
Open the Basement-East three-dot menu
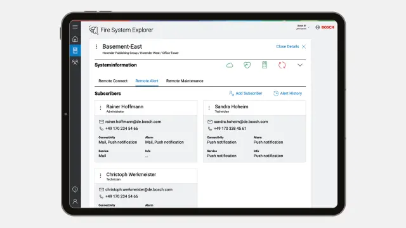click(x=96, y=46)
